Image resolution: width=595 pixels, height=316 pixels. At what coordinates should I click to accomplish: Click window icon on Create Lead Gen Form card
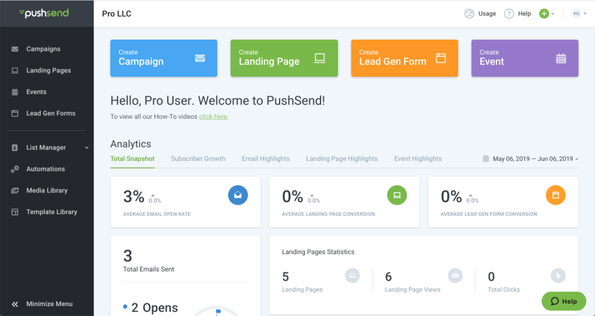[x=441, y=58]
